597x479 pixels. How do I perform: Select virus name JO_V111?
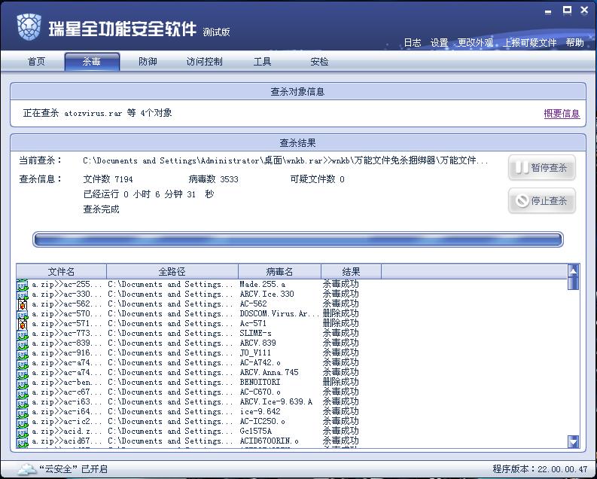coord(255,353)
